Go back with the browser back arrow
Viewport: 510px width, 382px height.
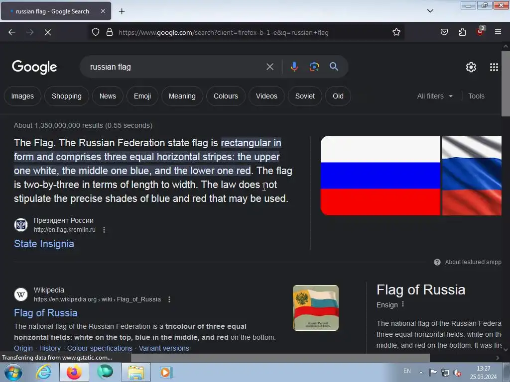point(12,32)
